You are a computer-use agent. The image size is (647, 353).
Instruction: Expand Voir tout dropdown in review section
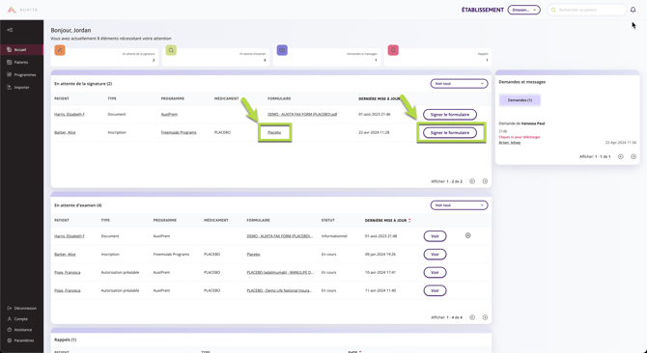(459, 205)
